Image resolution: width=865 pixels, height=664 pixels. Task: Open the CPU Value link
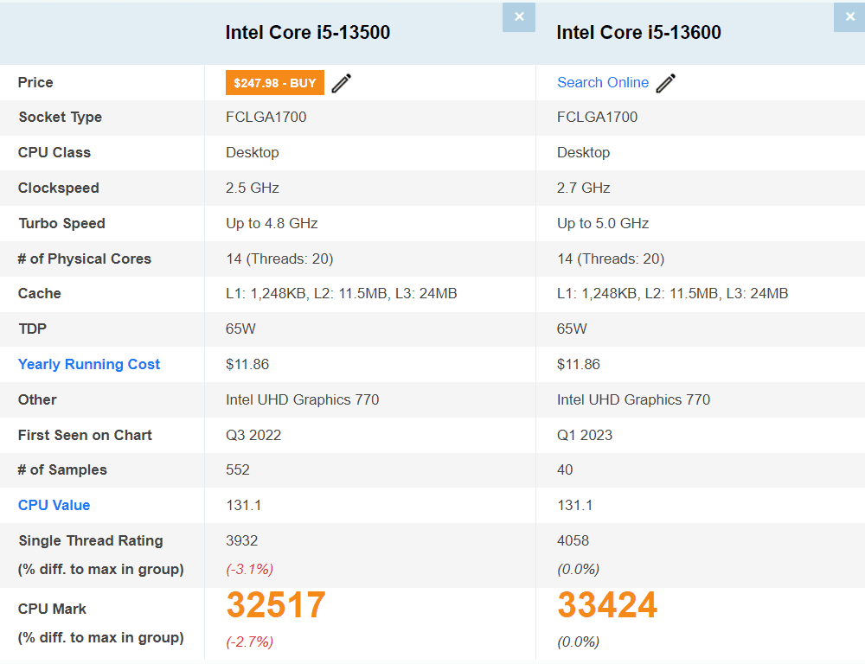point(54,505)
